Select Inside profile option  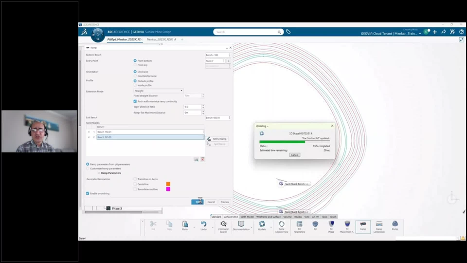[135, 85]
